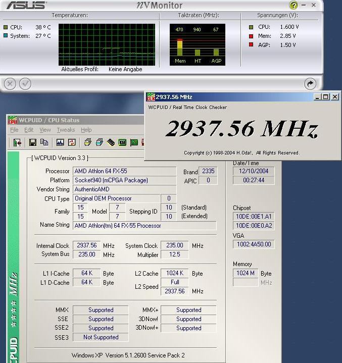Viewport: 342px width, 363px height.
Task: Click the L1 I-Cache value 64 K
Action: (87, 273)
